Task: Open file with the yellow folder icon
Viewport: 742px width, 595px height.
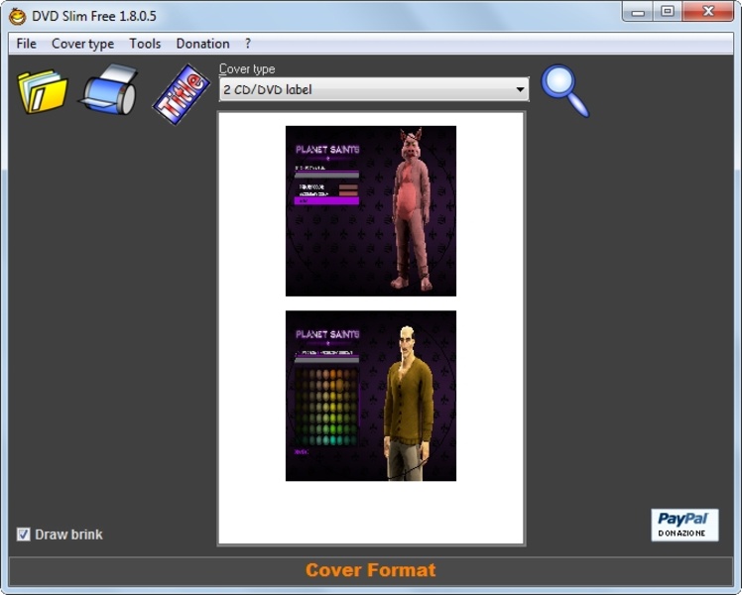Action: [x=43, y=91]
